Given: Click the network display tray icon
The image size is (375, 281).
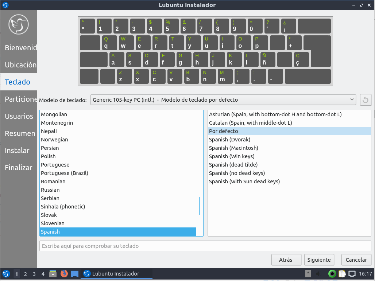Looking at the screenshot, I should coord(352,274).
